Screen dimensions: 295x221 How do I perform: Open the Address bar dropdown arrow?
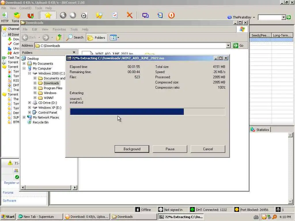228,45
